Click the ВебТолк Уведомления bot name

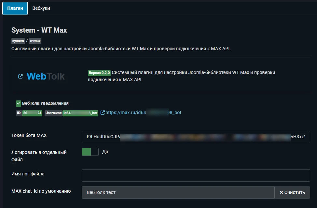(x=45, y=103)
